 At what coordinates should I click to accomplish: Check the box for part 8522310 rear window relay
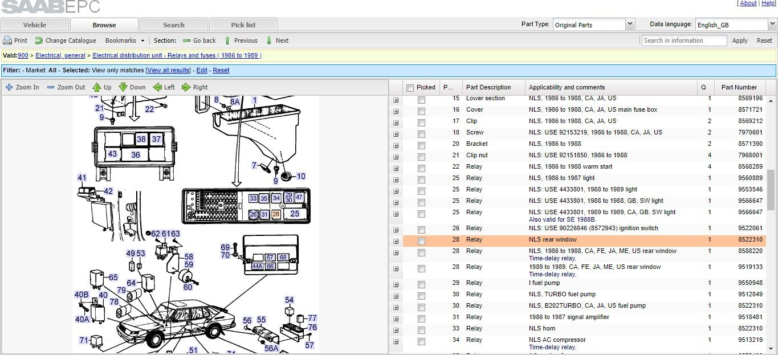(x=421, y=241)
